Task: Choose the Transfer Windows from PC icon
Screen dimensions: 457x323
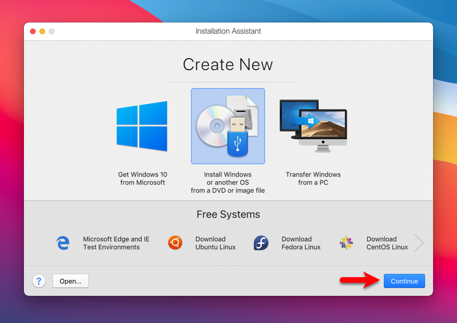Action: click(313, 126)
